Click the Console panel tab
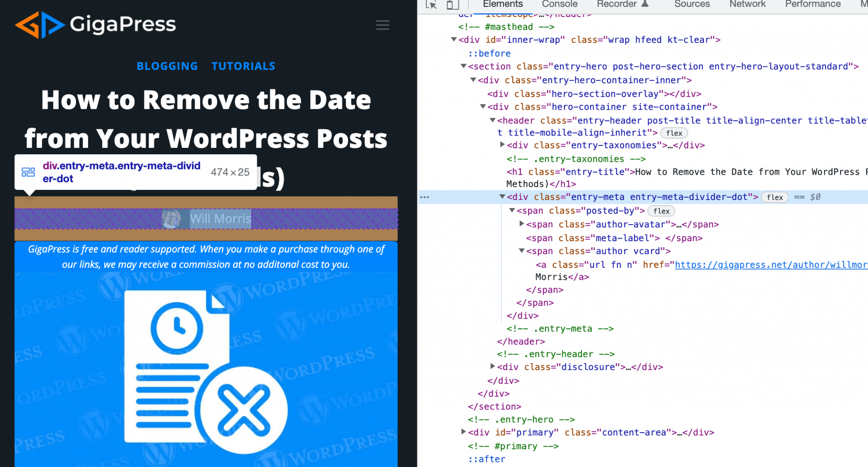Image resolution: width=868 pixels, height=467 pixels. pyautogui.click(x=559, y=5)
